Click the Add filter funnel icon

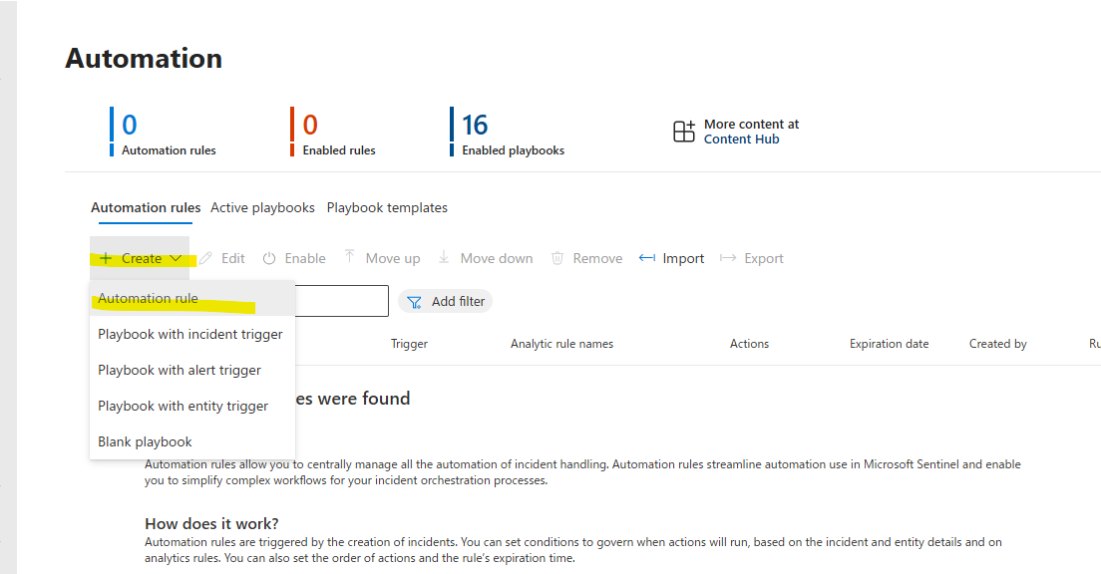tap(415, 301)
